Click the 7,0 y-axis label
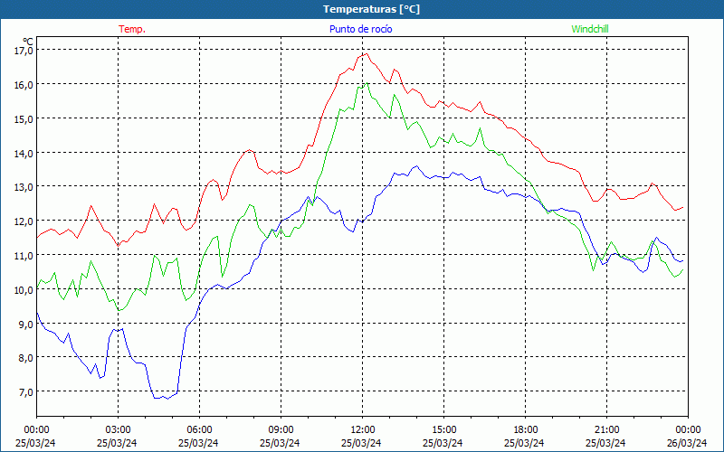Screen dimensions: 724x452 [x=25, y=392]
